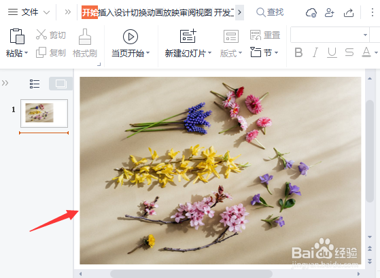Switch to outline list view
This screenshot has width=380, height=278.
tap(35, 84)
